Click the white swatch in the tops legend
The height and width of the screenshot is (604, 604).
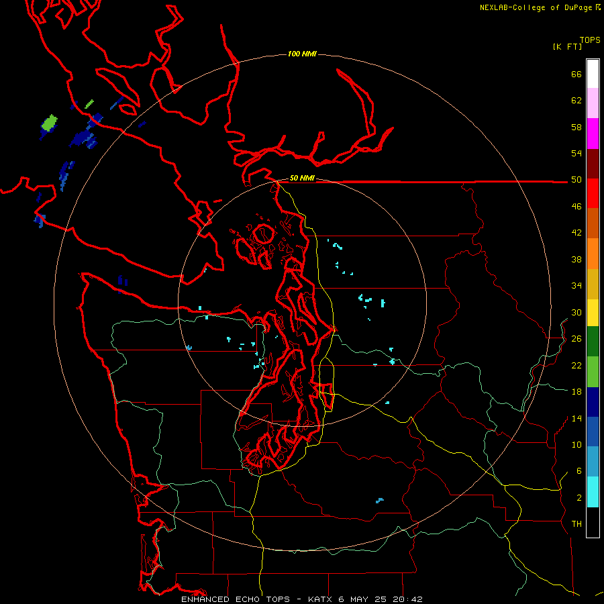click(x=593, y=74)
